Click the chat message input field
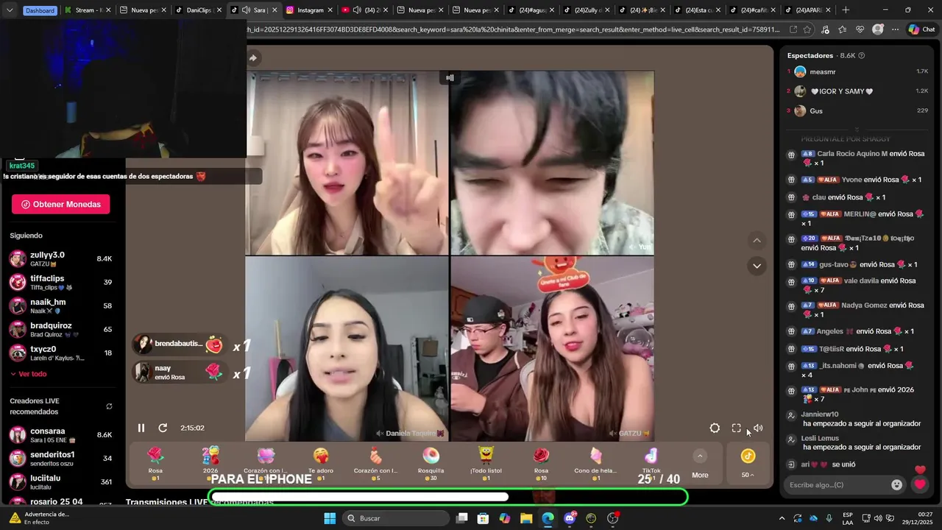This screenshot has height=530, width=942. pyautogui.click(x=836, y=484)
